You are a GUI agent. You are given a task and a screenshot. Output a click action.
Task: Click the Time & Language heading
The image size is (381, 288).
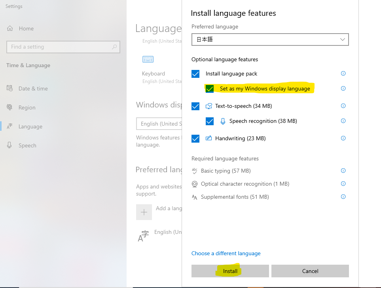click(28, 65)
